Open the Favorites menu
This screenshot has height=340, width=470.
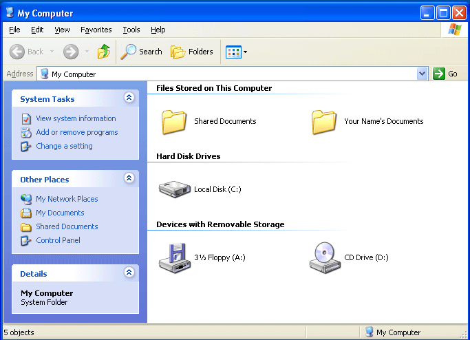click(96, 30)
